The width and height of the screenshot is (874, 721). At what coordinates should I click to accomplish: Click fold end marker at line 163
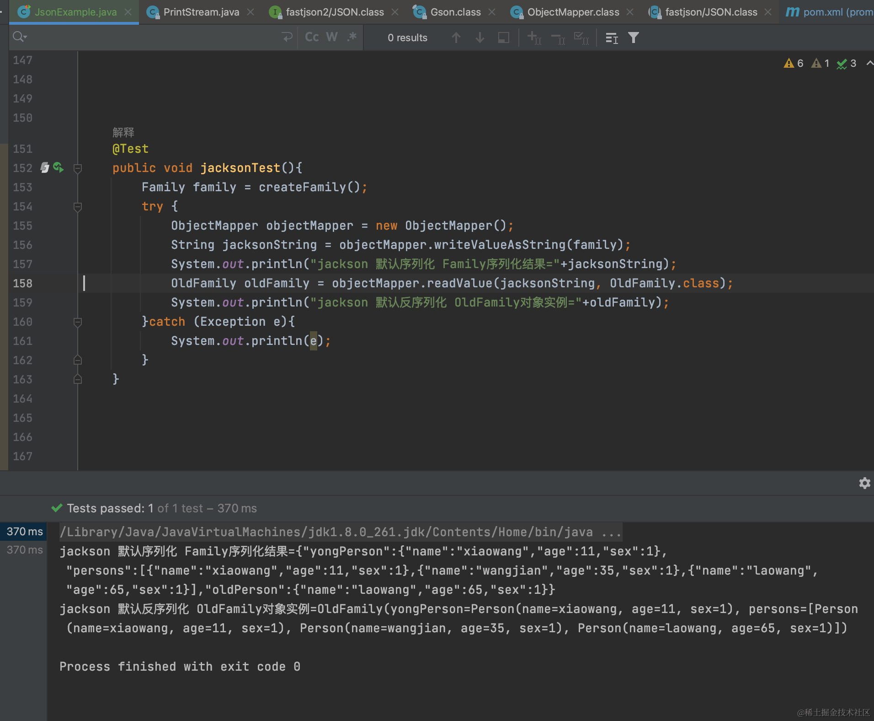(78, 379)
